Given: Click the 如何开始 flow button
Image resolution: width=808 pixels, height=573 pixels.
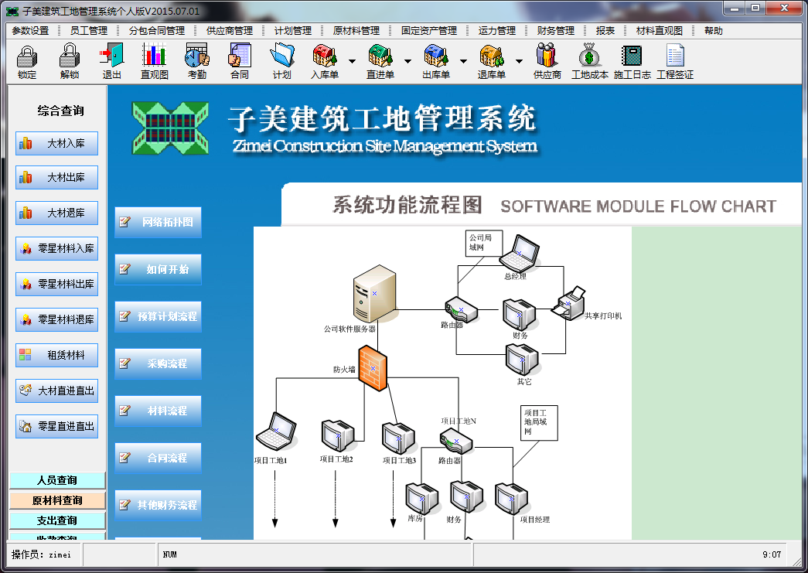Looking at the screenshot, I should 158,269.
